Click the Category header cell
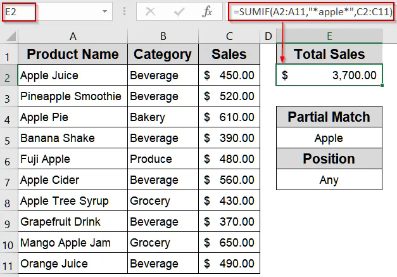The height and width of the screenshot is (277, 397). (x=163, y=54)
